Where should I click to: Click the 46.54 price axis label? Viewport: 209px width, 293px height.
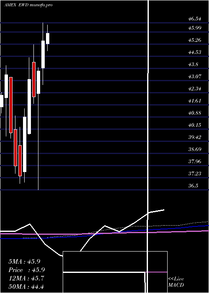[195, 19]
